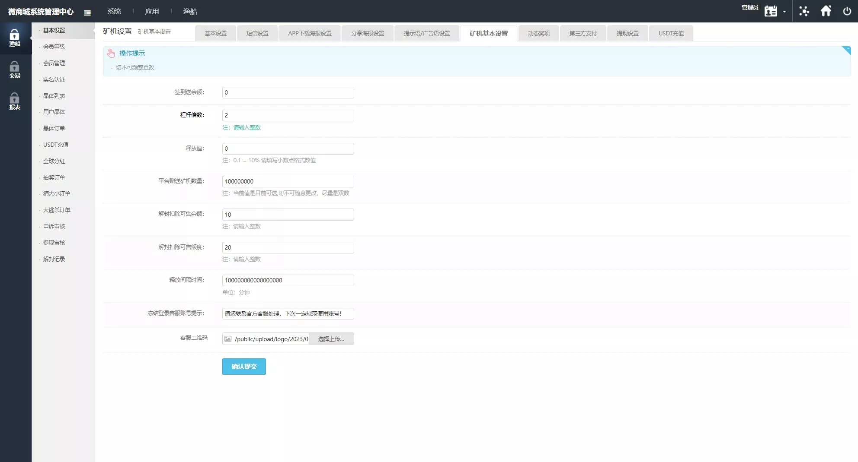Focus the 释放间隔时间 input field
858x462 pixels.
pos(288,280)
